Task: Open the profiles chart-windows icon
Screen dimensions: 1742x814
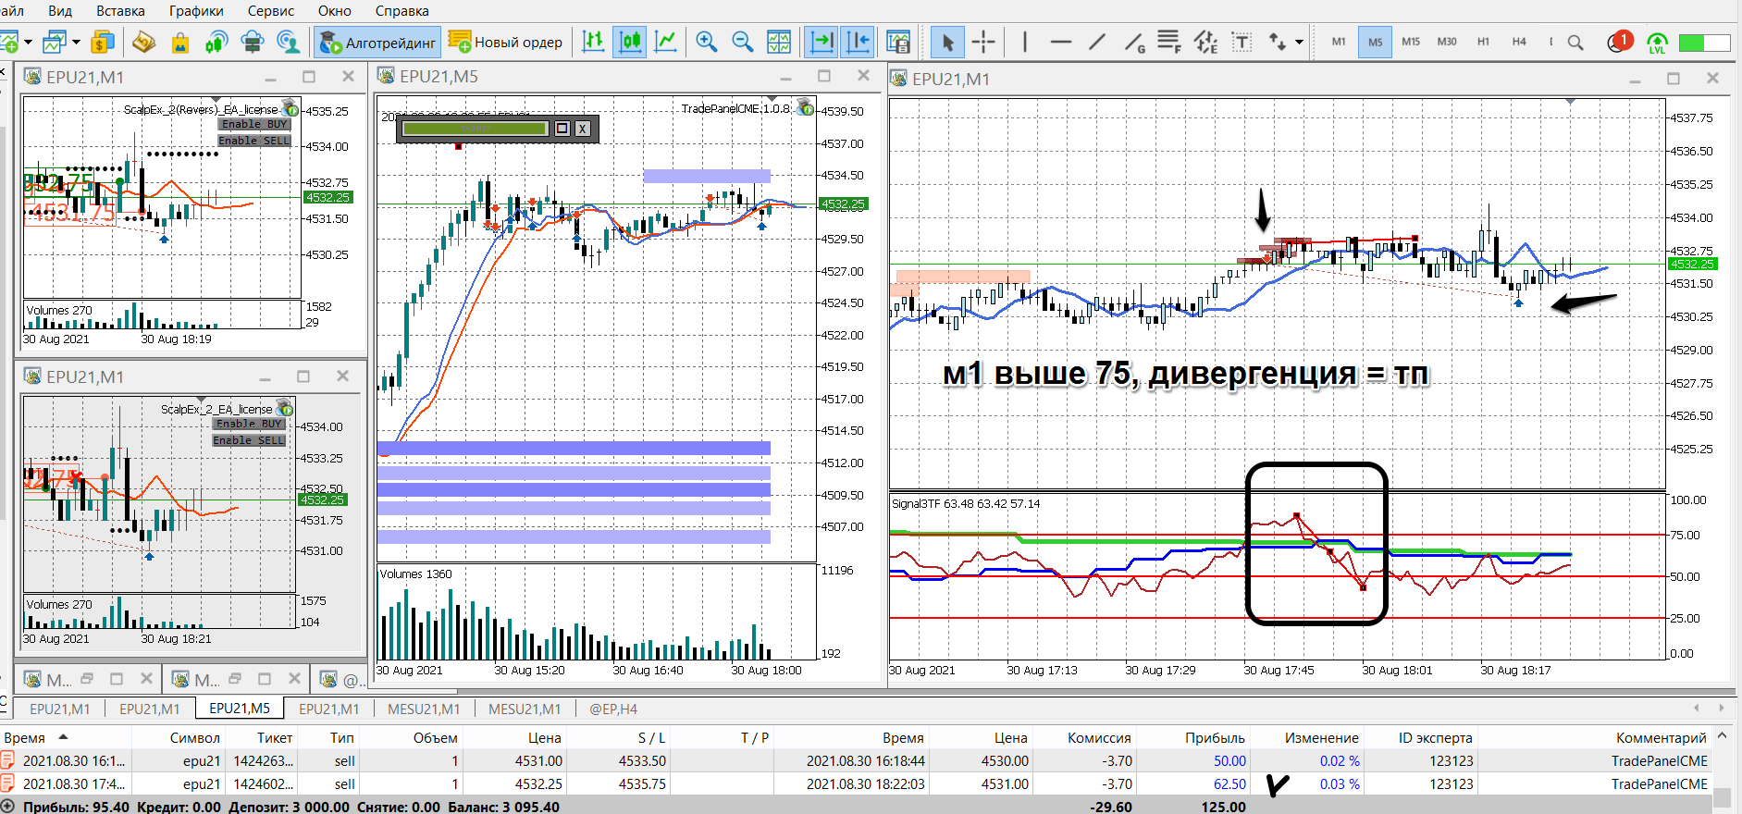Action: [55, 42]
